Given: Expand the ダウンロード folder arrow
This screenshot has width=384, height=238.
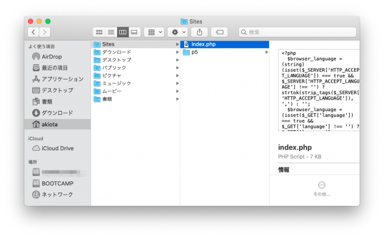Looking at the screenshot, I should pos(177,52).
